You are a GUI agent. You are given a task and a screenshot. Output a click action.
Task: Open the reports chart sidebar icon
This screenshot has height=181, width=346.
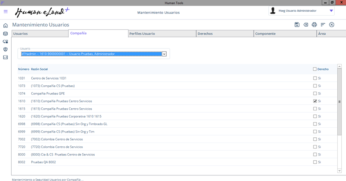6,57
